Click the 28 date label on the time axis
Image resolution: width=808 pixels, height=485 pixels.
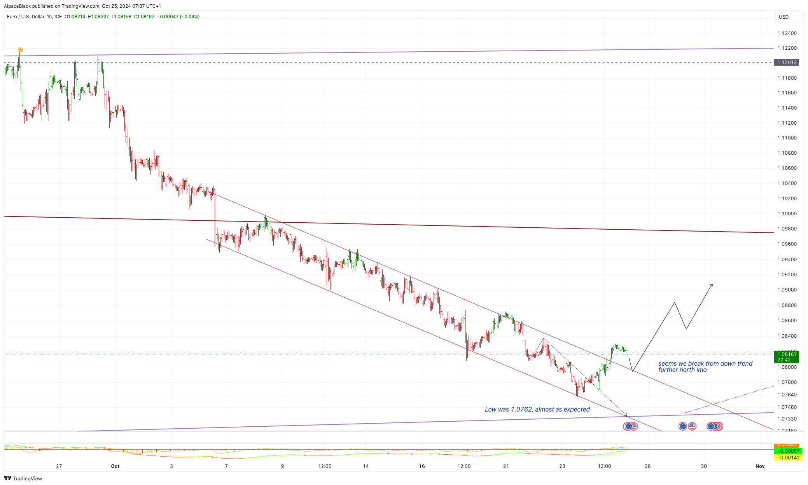pyautogui.click(x=647, y=466)
